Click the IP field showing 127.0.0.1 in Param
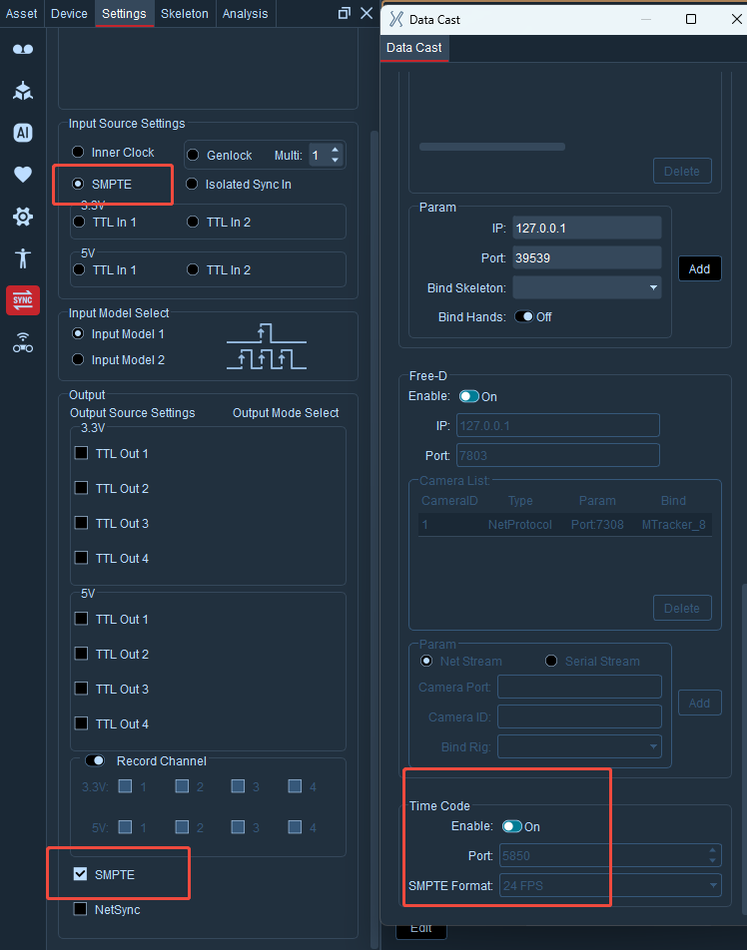 pyautogui.click(x=587, y=229)
